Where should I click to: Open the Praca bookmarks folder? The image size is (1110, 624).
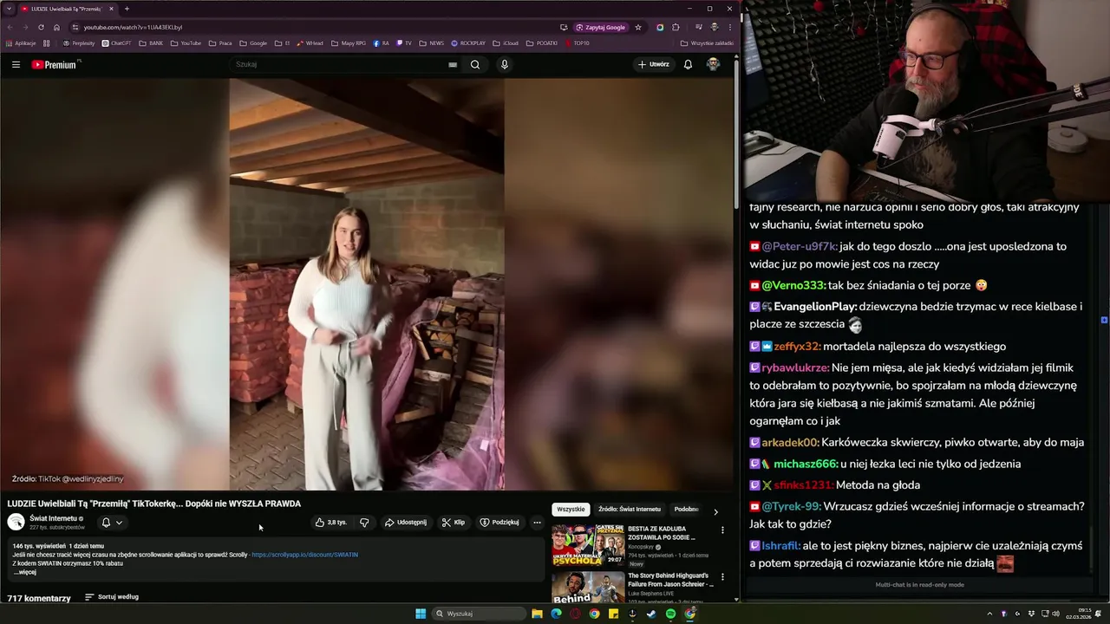click(220, 43)
